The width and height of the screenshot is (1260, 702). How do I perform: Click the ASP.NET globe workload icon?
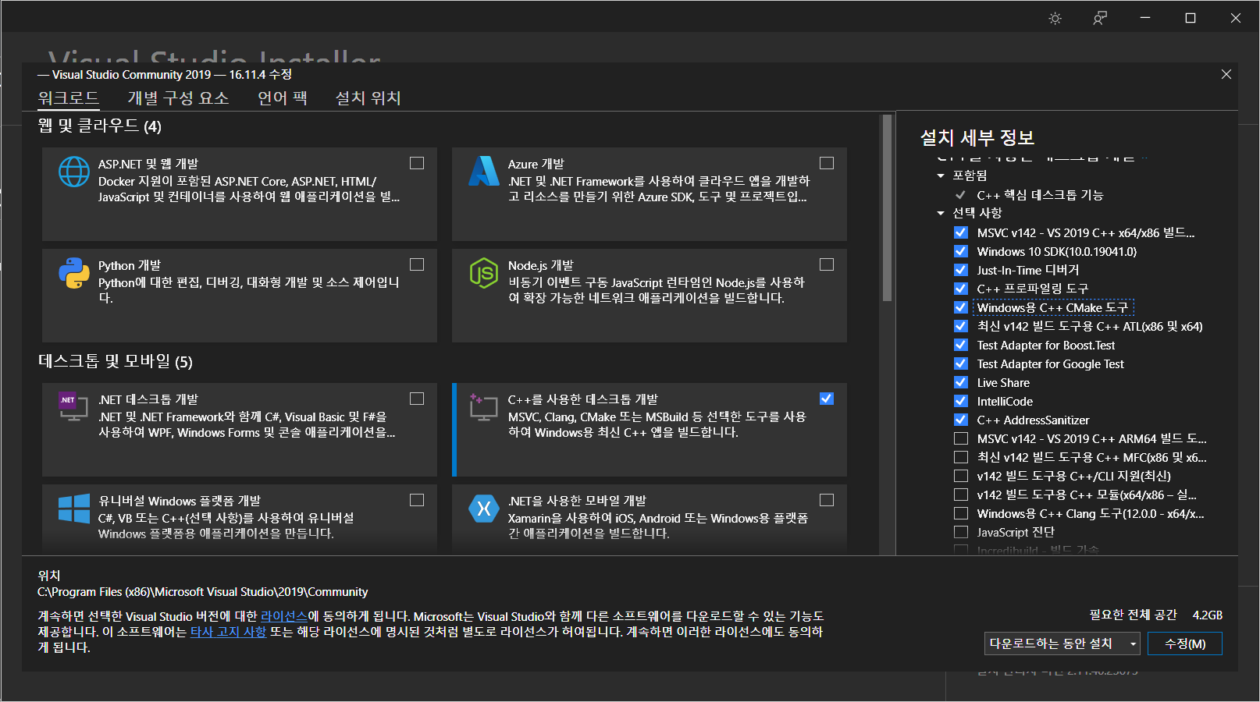pyautogui.click(x=74, y=172)
